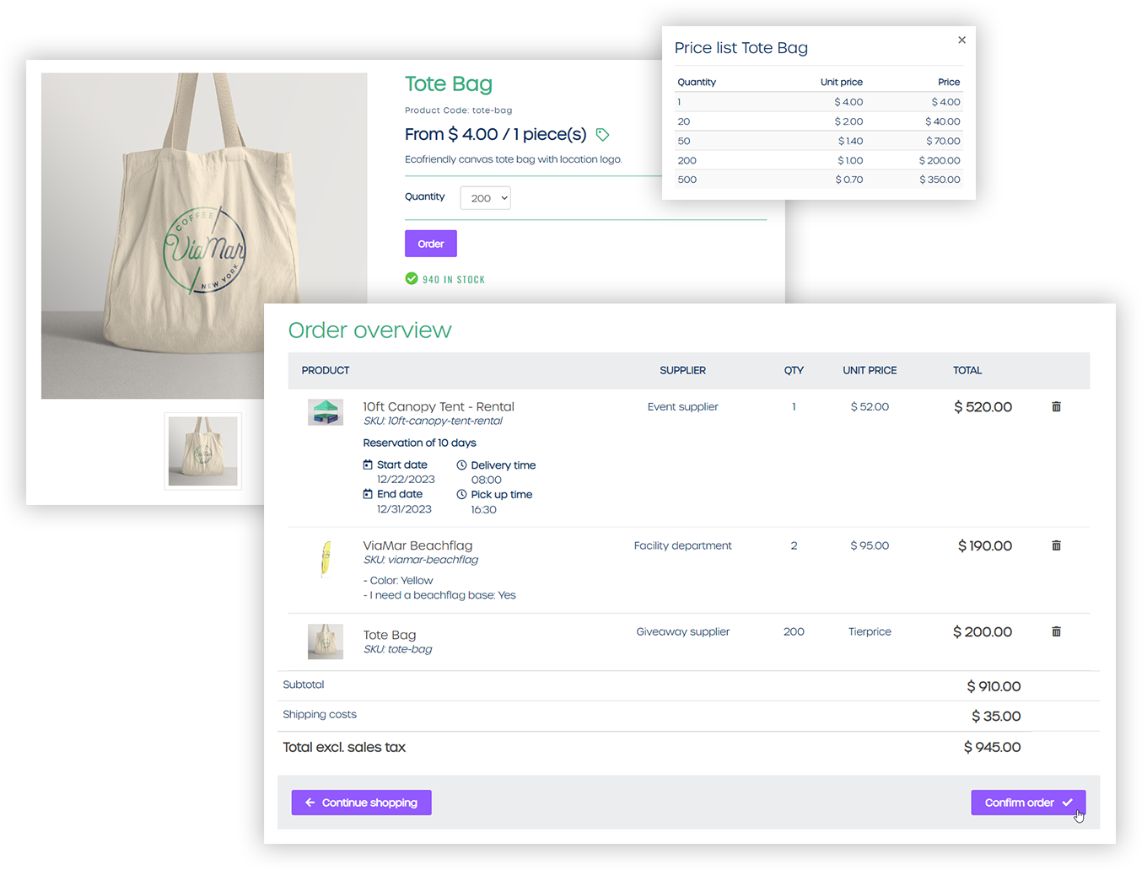Image resolution: width=1142 pixels, height=870 pixels.
Task: Click the End date calendar icon
Action: pyautogui.click(x=368, y=494)
